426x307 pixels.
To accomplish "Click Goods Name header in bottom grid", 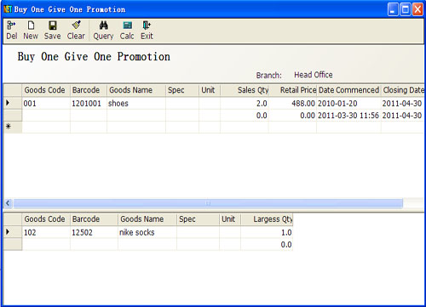I will point(147,219).
